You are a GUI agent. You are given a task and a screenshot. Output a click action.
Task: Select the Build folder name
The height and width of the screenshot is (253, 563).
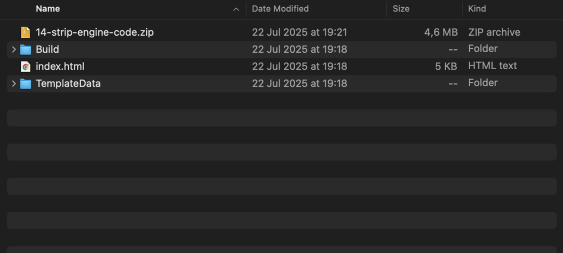pos(47,49)
